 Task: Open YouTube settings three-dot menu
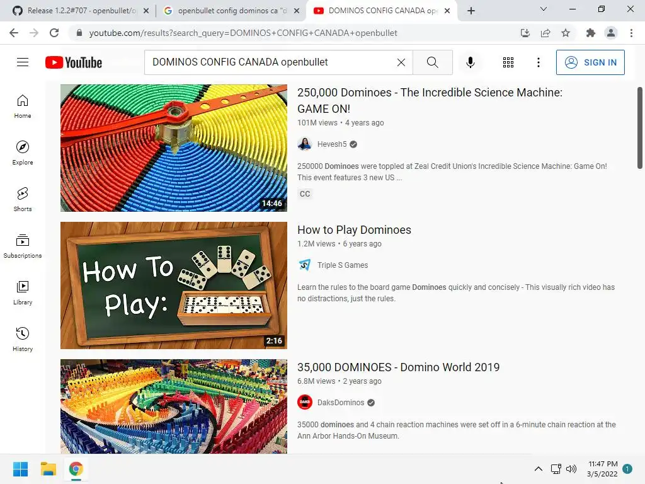click(x=538, y=62)
